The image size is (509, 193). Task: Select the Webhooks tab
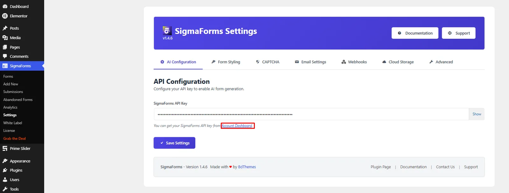pyautogui.click(x=354, y=62)
